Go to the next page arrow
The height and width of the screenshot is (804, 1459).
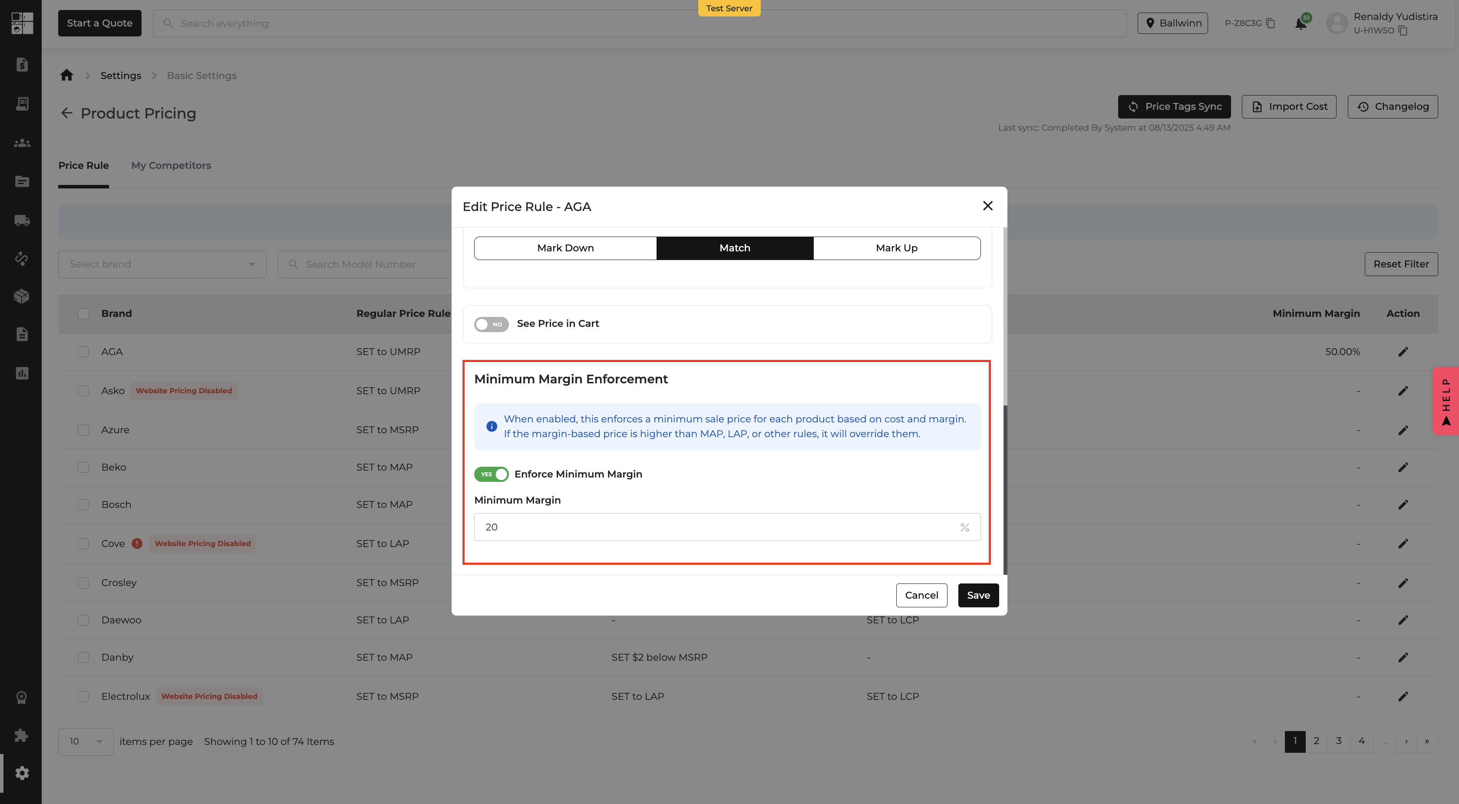tap(1406, 741)
